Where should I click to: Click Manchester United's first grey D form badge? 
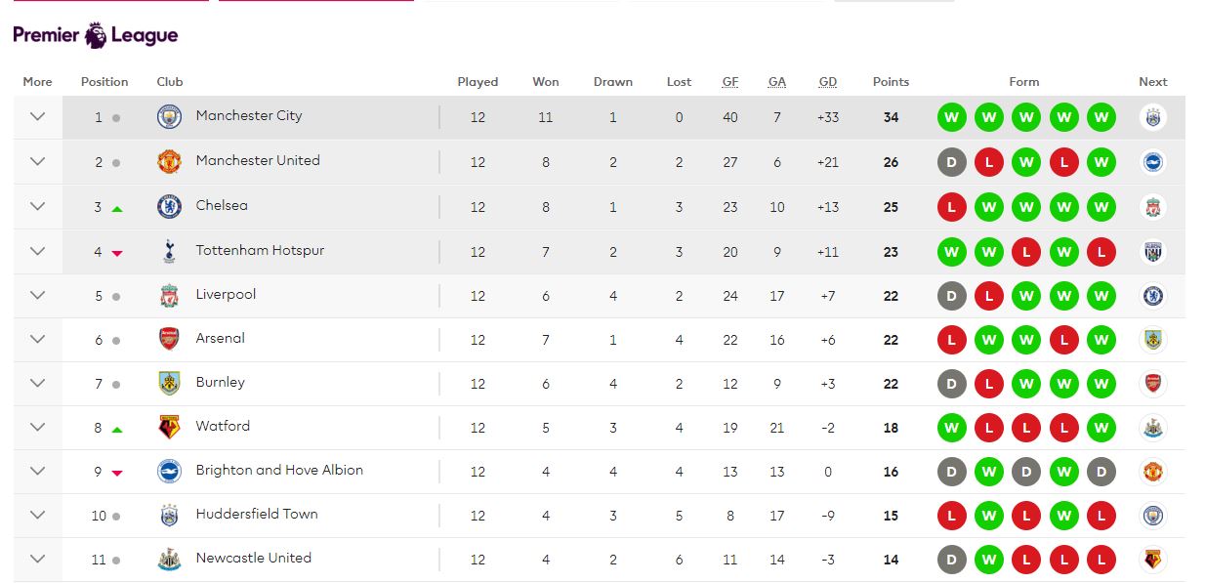(x=951, y=163)
